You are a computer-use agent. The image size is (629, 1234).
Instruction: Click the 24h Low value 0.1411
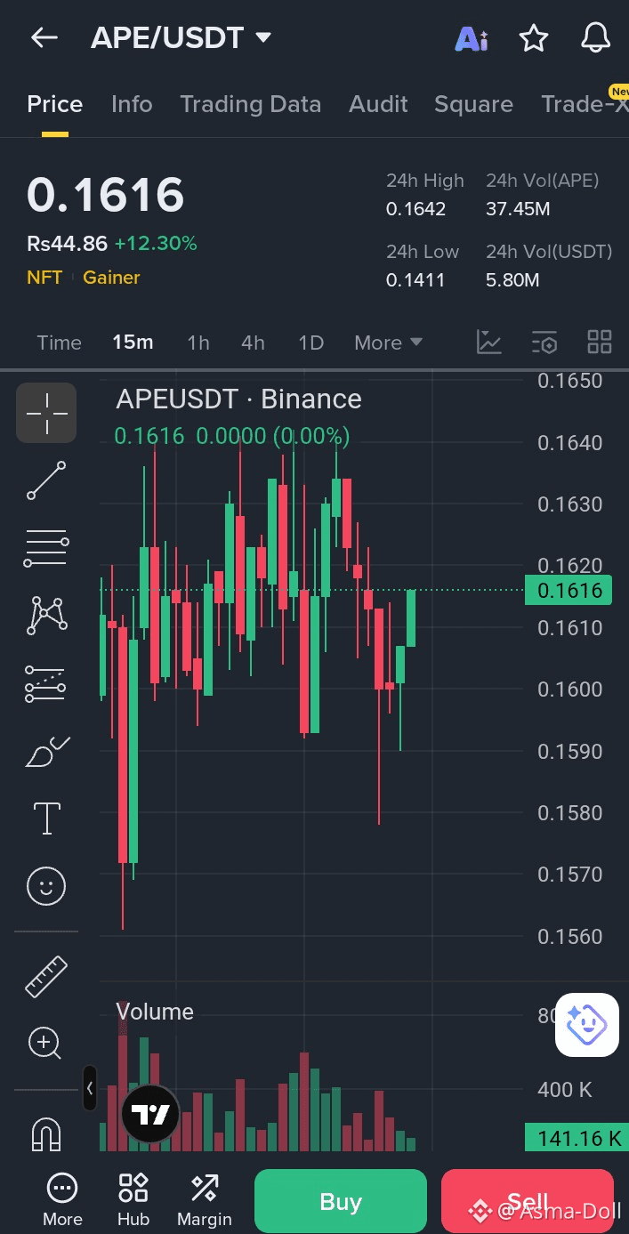[415, 280]
